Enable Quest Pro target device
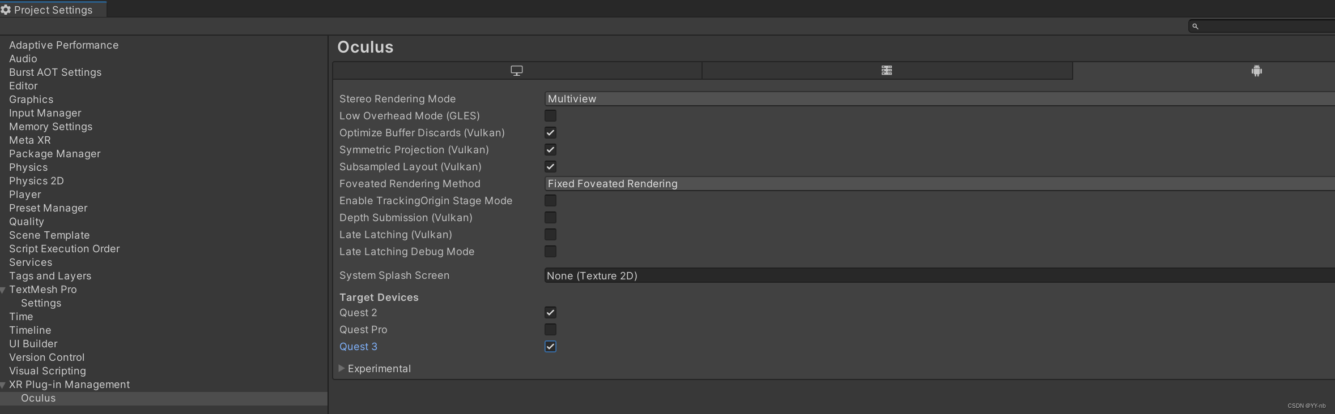 (x=550, y=330)
